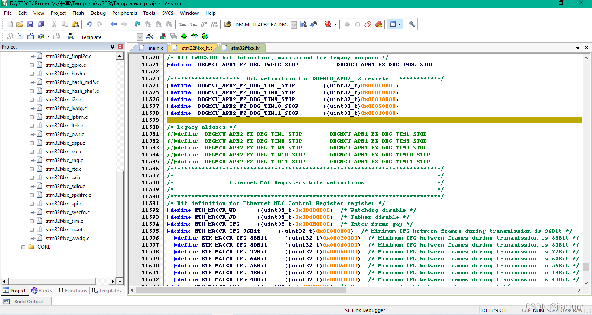The height and width of the screenshot is (315, 592).
Task: Click the editor horizontal scrollbar right arrow
Action: (x=579, y=290)
